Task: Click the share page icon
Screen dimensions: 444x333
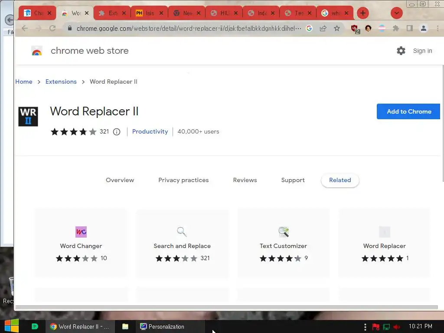Action: pyautogui.click(x=323, y=28)
